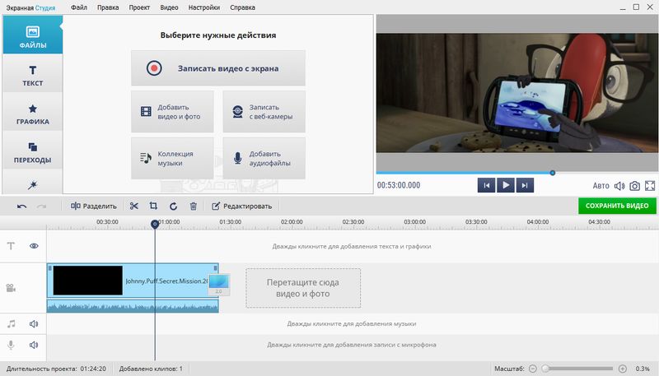Click Записать видео с экрана button
The image size is (659, 376).
click(x=218, y=68)
